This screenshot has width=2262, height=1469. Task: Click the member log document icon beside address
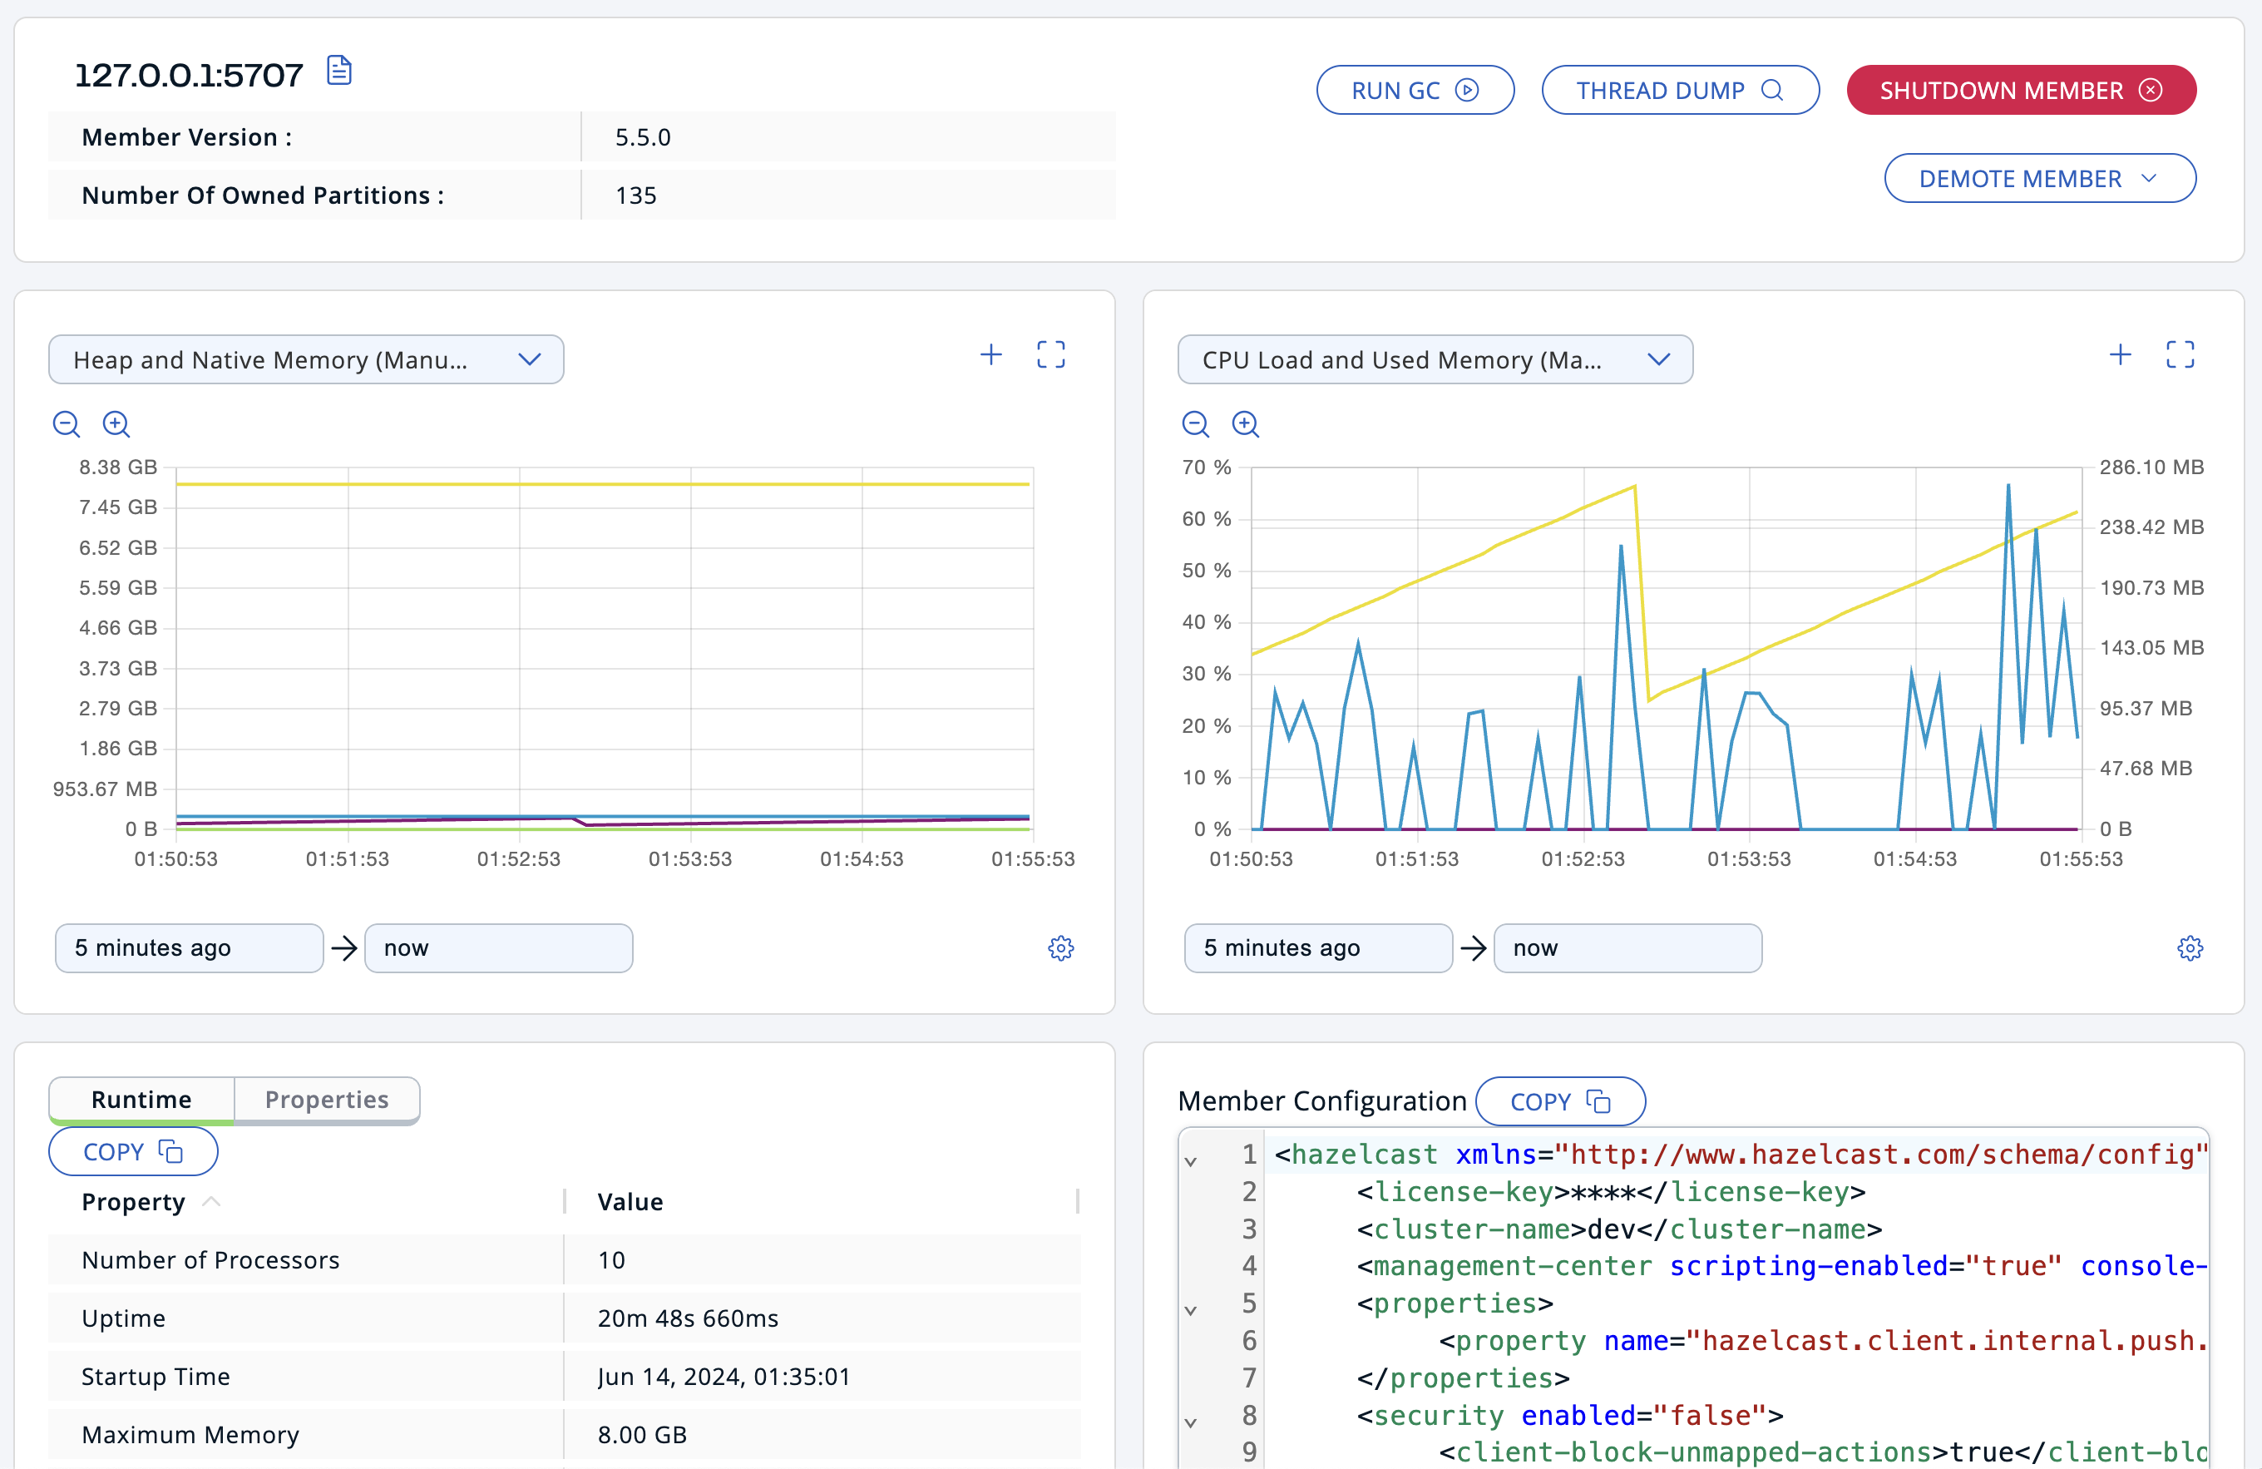[339, 72]
